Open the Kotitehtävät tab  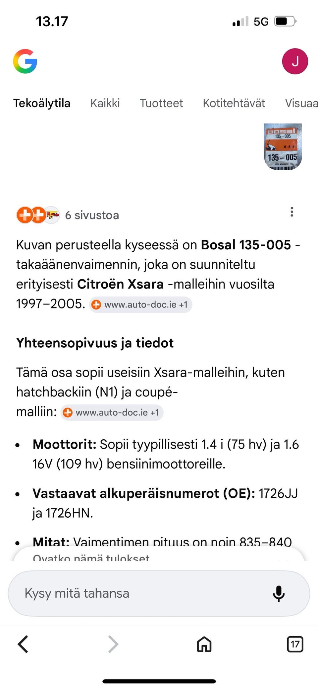234,103
